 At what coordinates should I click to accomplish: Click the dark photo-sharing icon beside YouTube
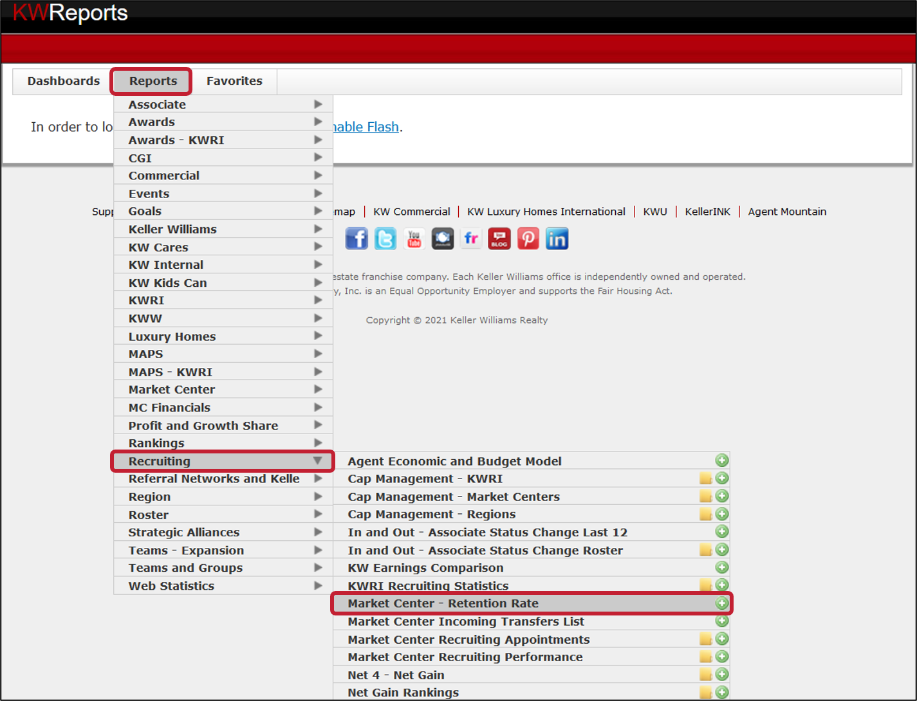443,239
